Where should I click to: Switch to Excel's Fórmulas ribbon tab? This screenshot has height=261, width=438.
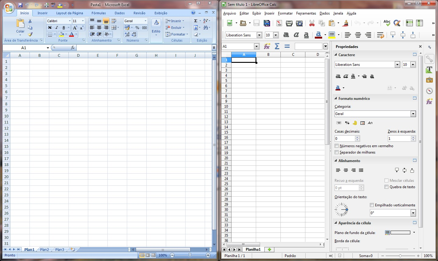[x=99, y=13]
